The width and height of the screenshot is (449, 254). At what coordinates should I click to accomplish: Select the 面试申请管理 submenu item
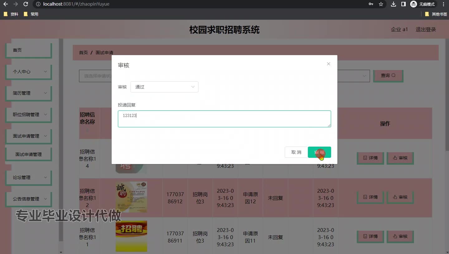click(x=29, y=154)
